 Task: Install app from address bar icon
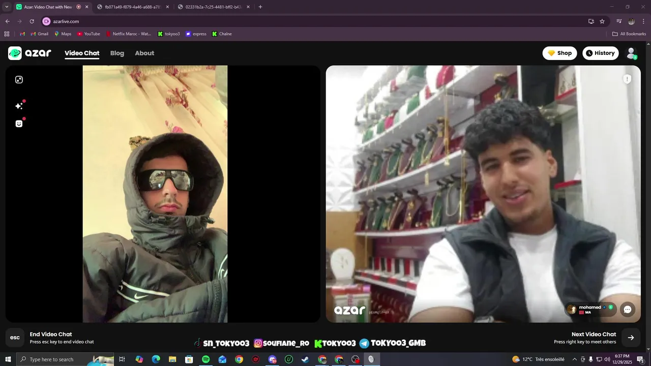pyautogui.click(x=591, y=21)
